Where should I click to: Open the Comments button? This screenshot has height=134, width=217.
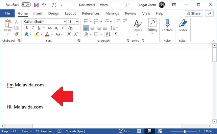pyautogui.click(x=209, y=13)
